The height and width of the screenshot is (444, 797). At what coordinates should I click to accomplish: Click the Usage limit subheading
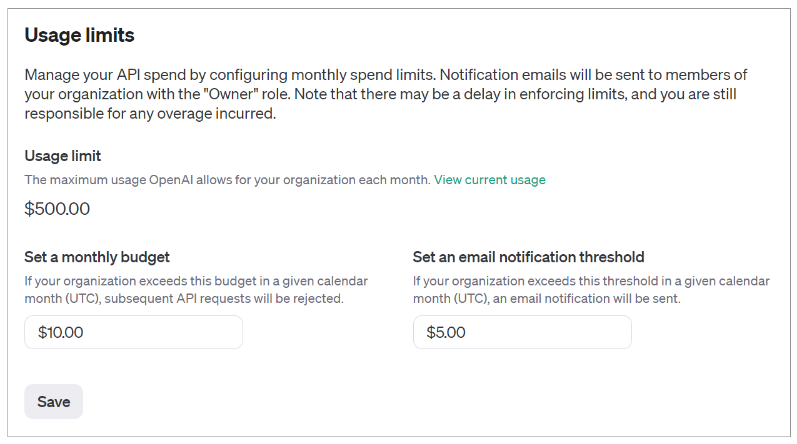coord(63,155)
